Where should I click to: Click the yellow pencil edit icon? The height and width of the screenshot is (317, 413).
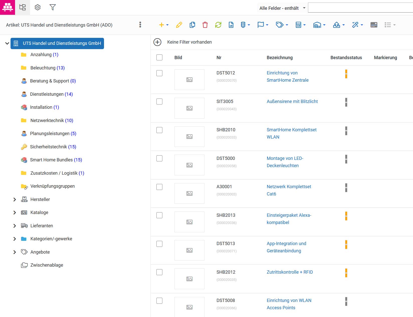(179, 25)
